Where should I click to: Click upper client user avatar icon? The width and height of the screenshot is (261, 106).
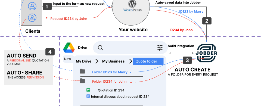(32, 6)
